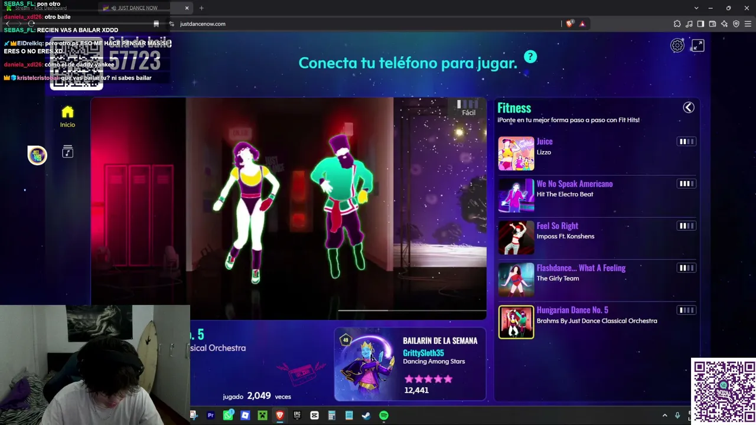Screen dimensions: 756x425
Task: Open Steam from the taskbar
Action: click(x=366, y=416)
